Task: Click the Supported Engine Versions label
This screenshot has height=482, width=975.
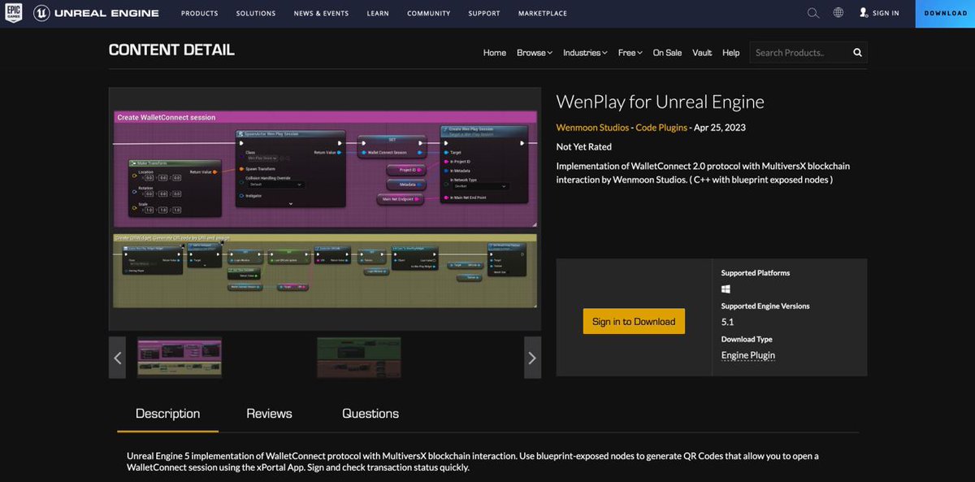Action: pos(765,306)
